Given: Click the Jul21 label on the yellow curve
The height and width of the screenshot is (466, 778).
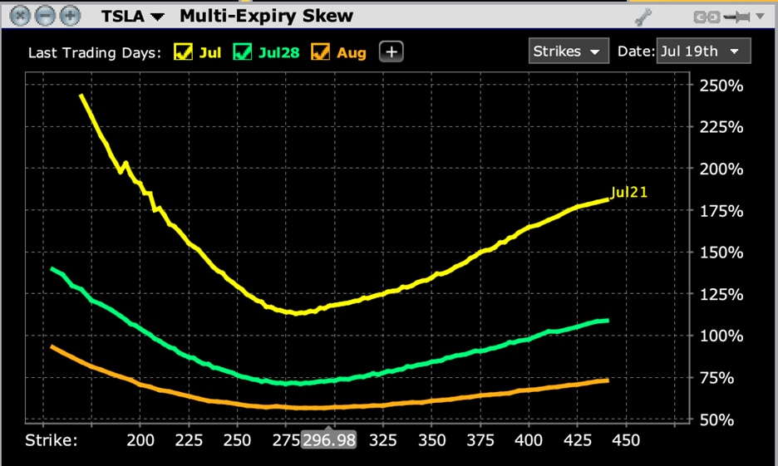Looking at the screenshot, I should pyautogui.click(x=628, y=193).
